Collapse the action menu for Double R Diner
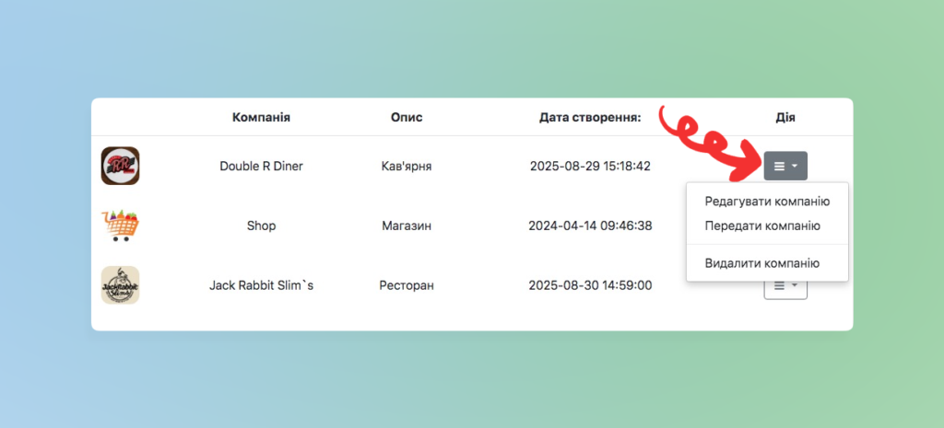Screen dimensions: 944x428 785,166
